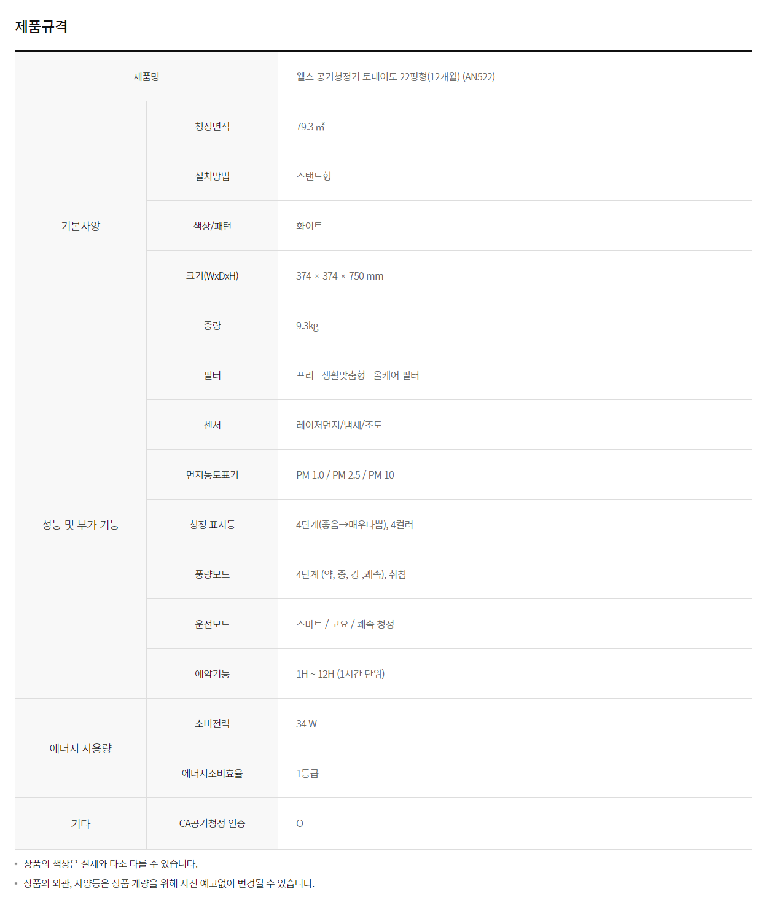Image resolution: width=774 pixels, height=905 pixels.
Task: Click the 기본사양 category cell
Action: [80, 226]
